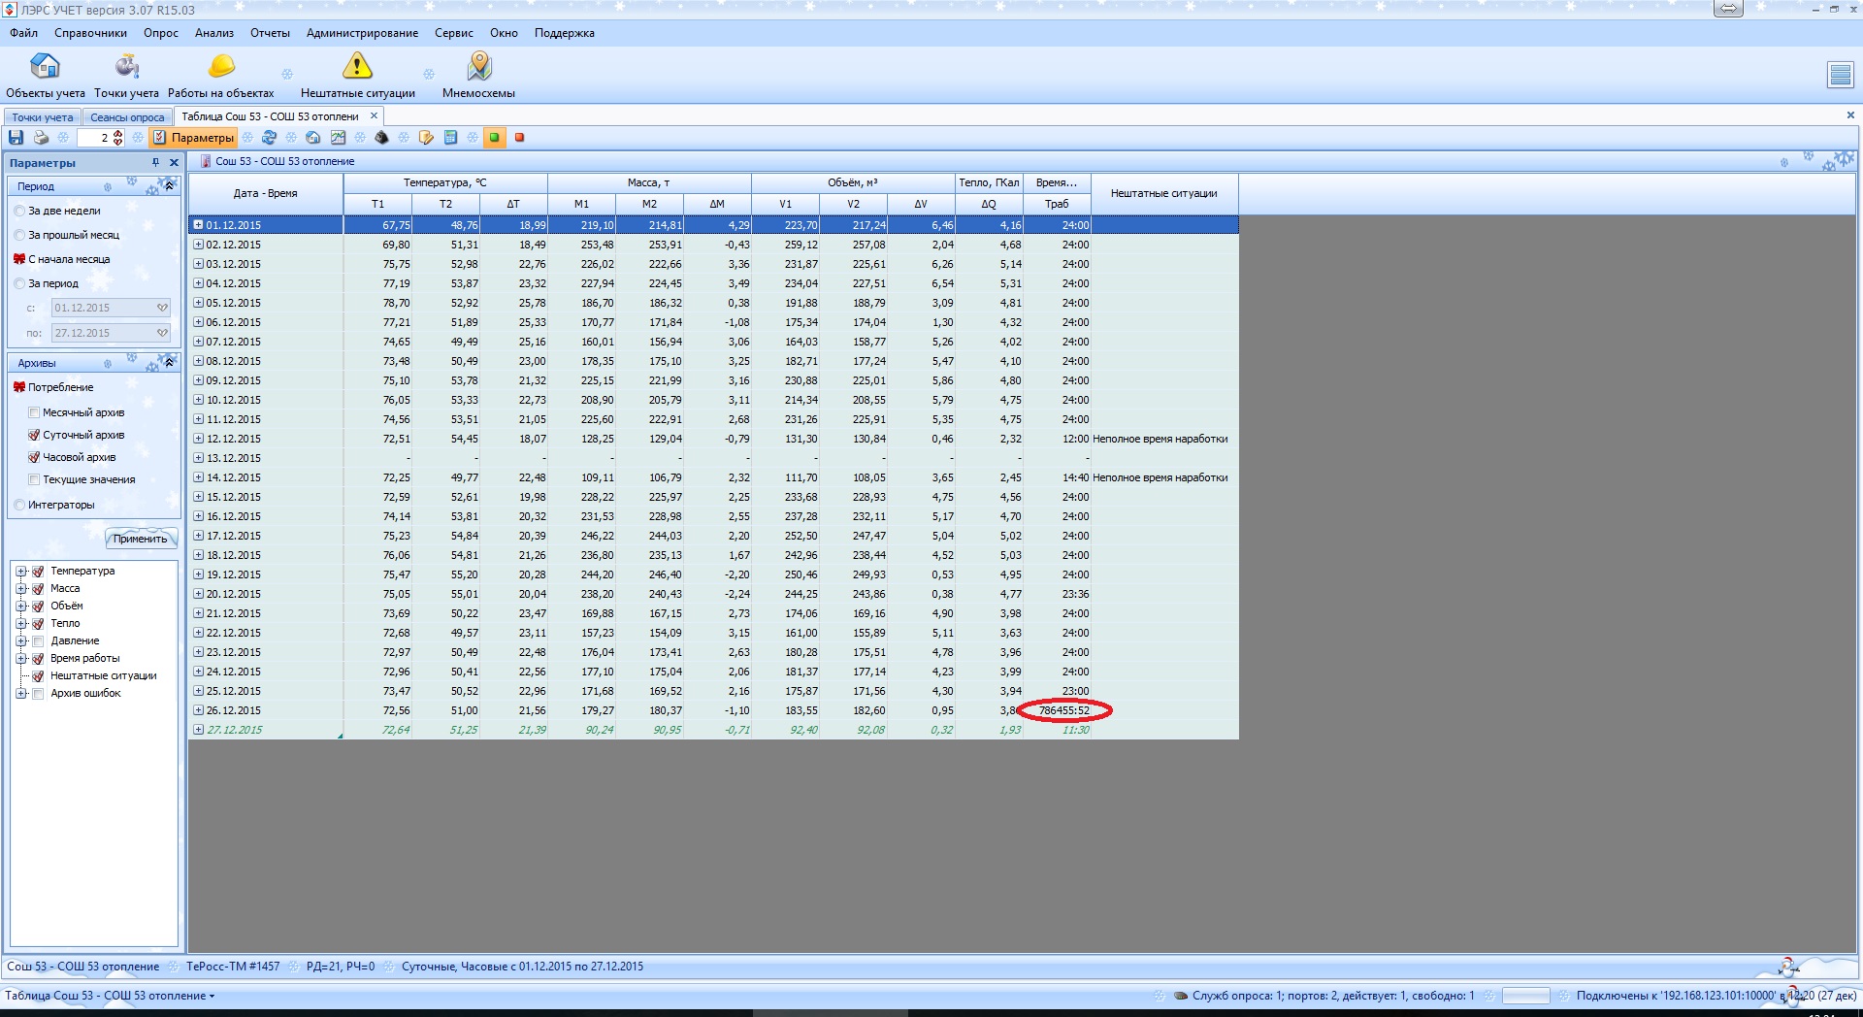Select the 13.12.2015 table row
The height and width of the screenshot is (1017, 1863).
point(713,458)
